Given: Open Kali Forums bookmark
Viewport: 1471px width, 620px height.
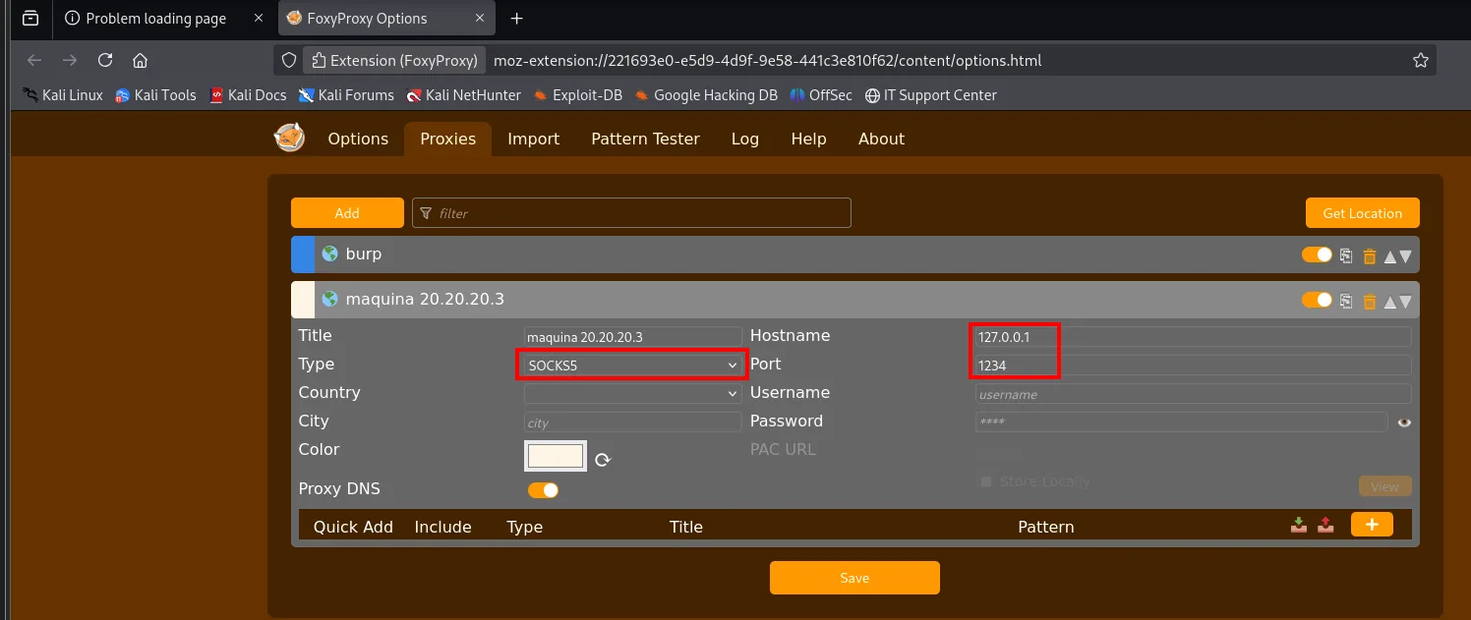Looking at the screenshot, I should coord(346,95).
